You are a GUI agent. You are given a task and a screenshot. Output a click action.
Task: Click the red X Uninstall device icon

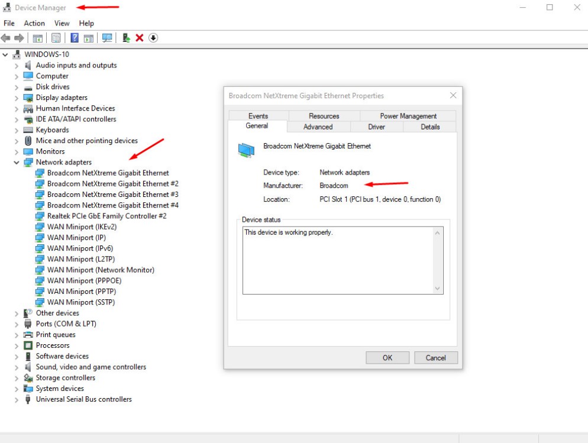[x=140, y=38]
